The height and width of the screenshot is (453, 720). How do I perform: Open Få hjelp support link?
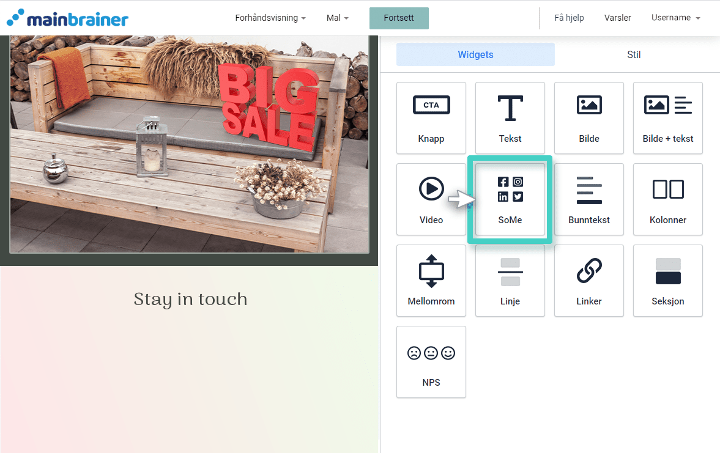(x=569, y=18)
